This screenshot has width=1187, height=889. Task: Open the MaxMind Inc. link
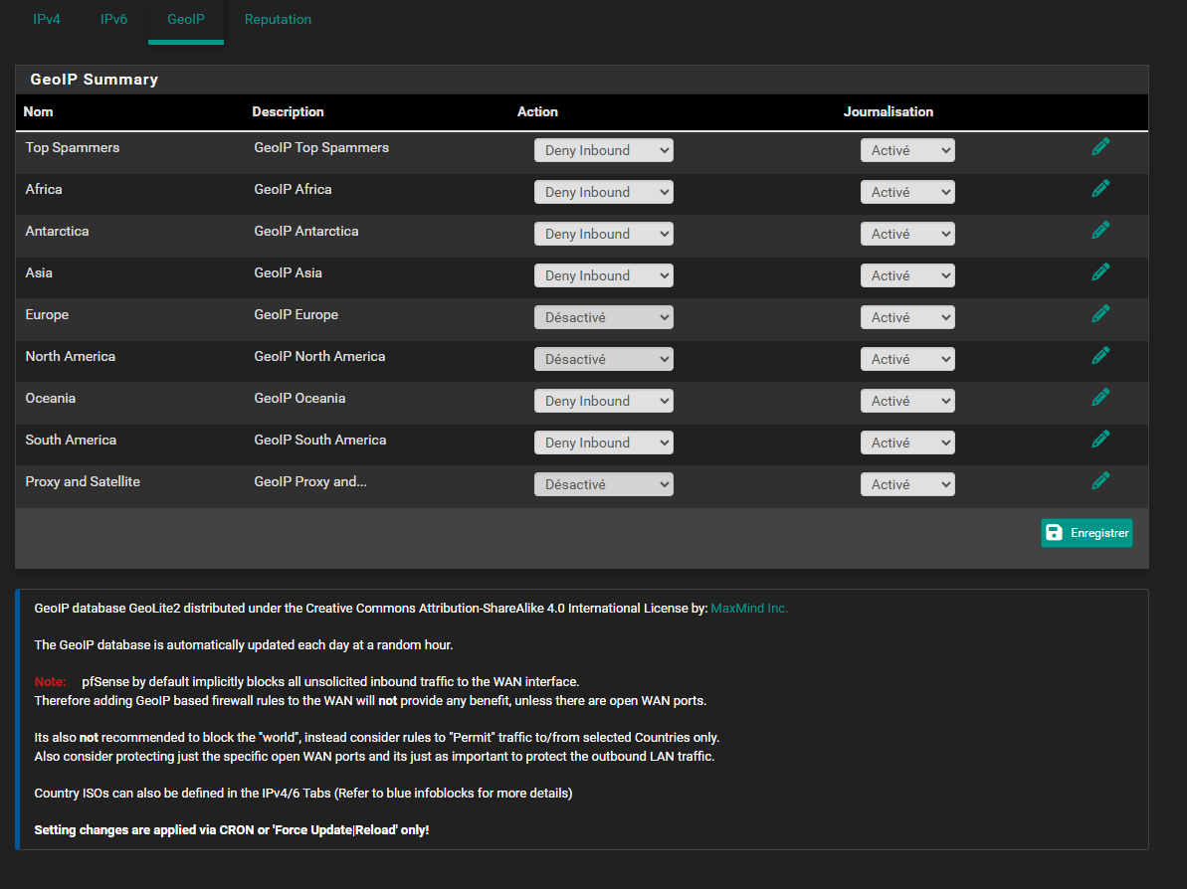point(748,609)
